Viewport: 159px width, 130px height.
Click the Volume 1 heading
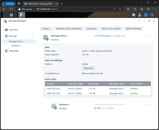(x=64, y=105)
